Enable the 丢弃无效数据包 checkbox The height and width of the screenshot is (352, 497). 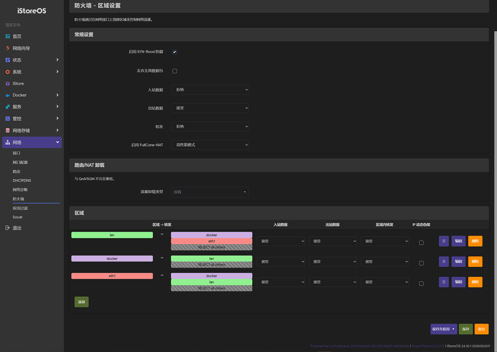pos(175,71)
